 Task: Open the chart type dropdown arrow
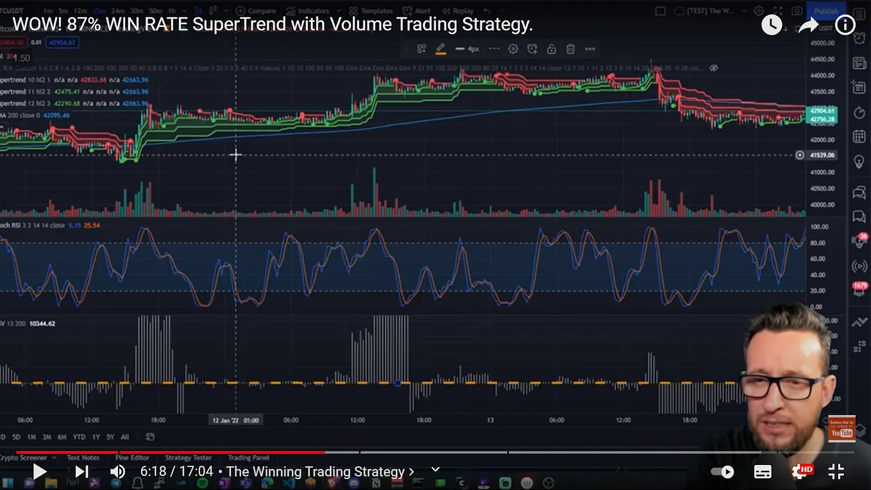(226, 11)
